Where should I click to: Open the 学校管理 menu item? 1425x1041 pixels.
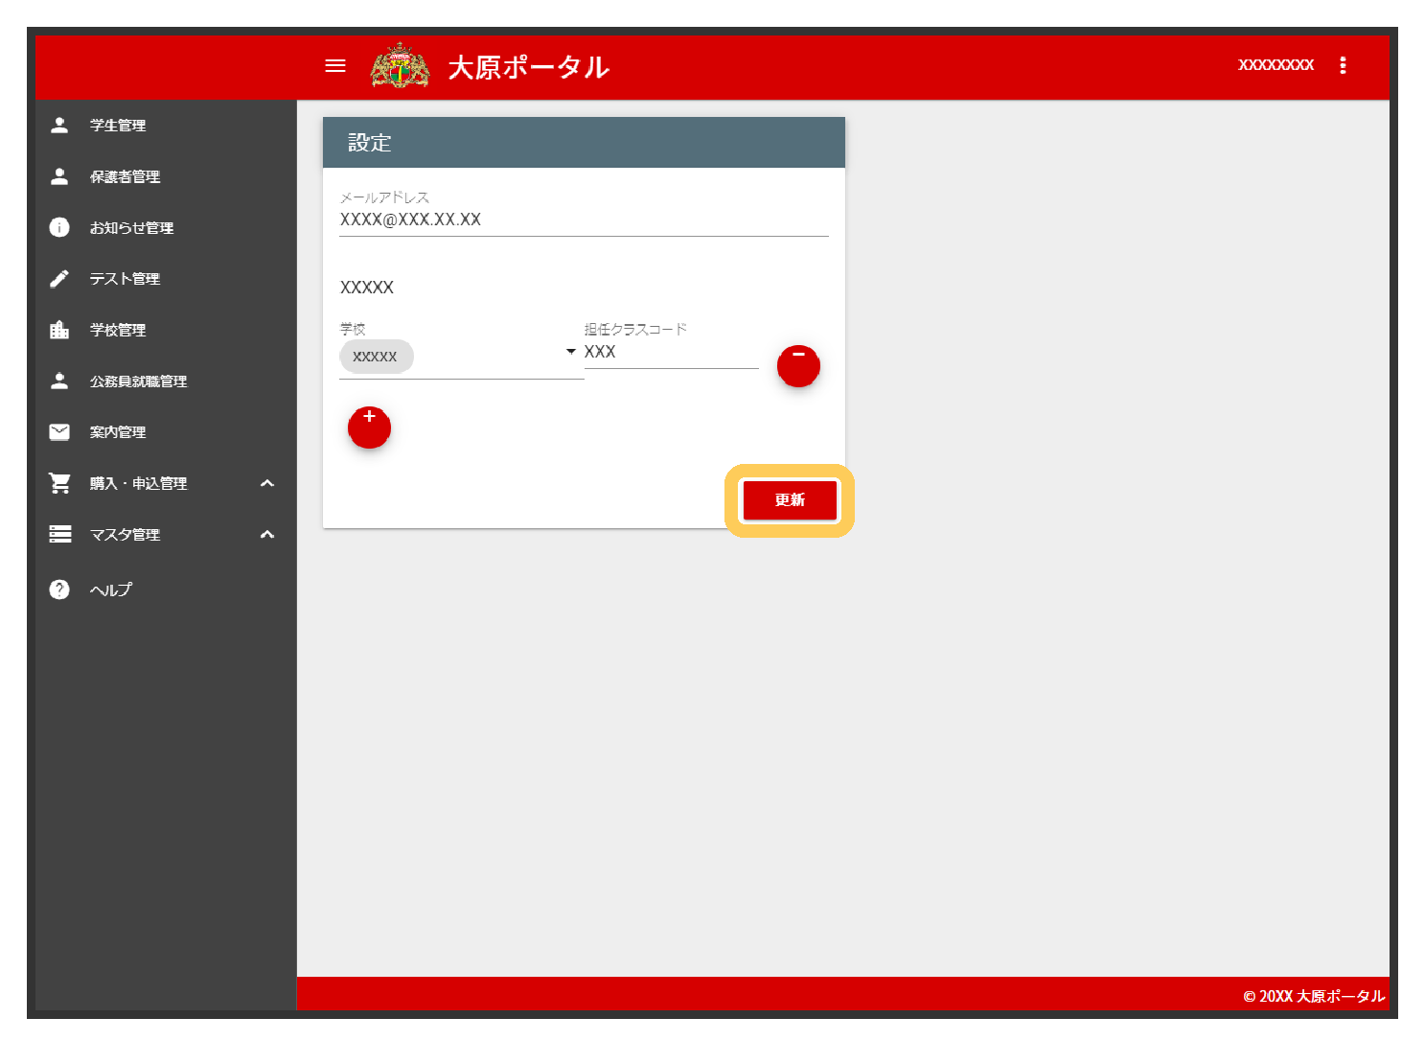pos(166,330)
